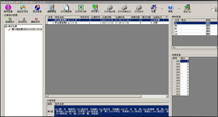
Task: Click 添加项目 add event icon
Action: click(22, 20)
